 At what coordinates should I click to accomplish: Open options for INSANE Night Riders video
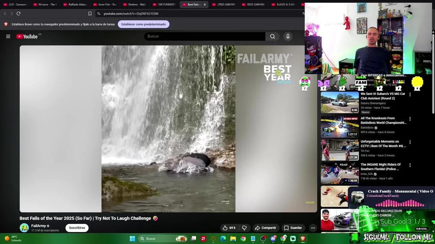pyautogui.click(x=410, y=165)
